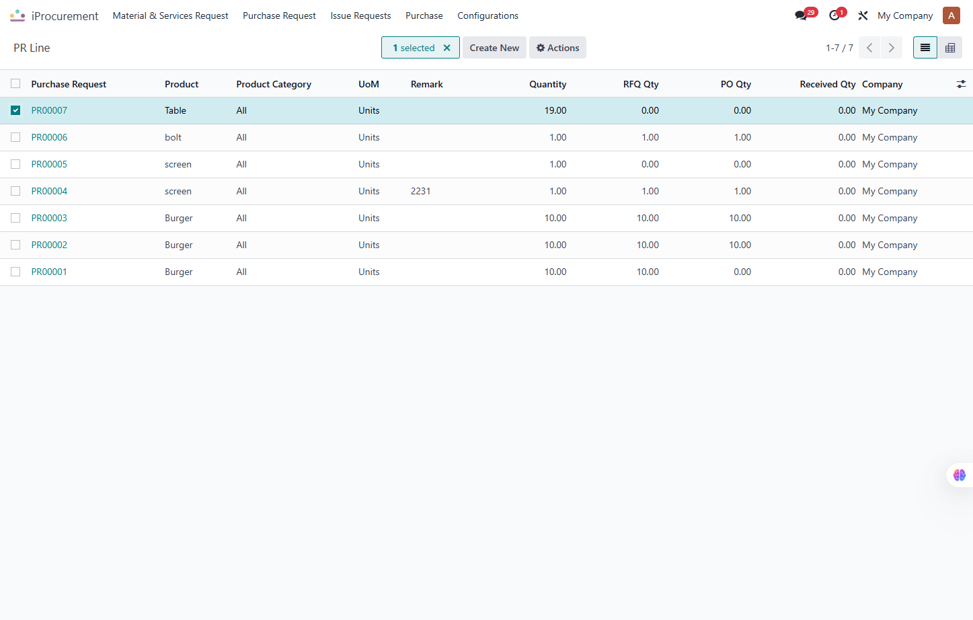
Task: Click the bolt product cell
Action: [x=173, y=137]
